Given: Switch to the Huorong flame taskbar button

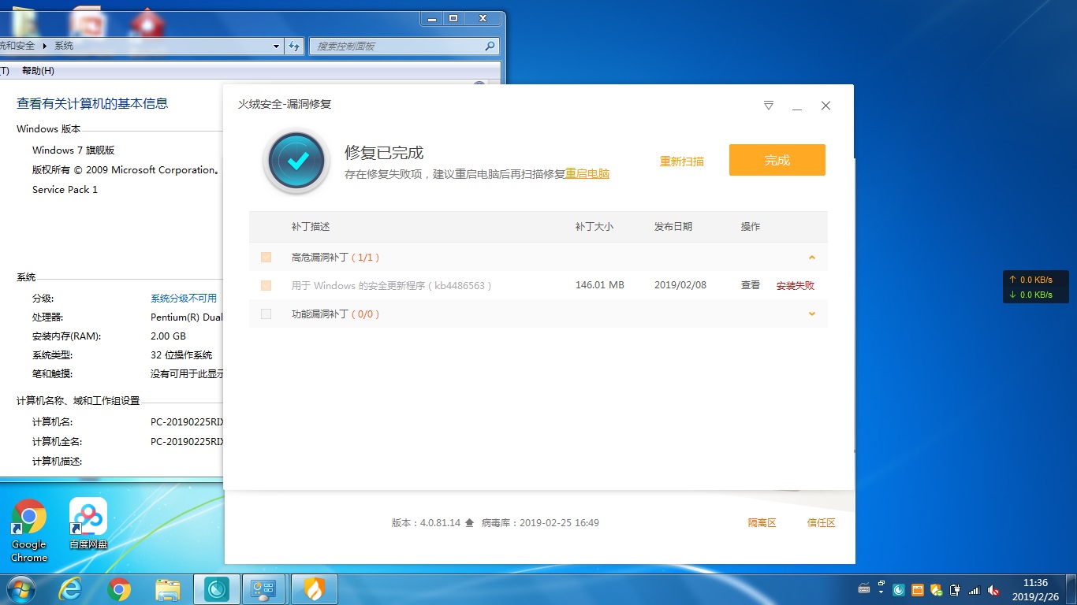Looking at the screenshot, I should point(314,588).
